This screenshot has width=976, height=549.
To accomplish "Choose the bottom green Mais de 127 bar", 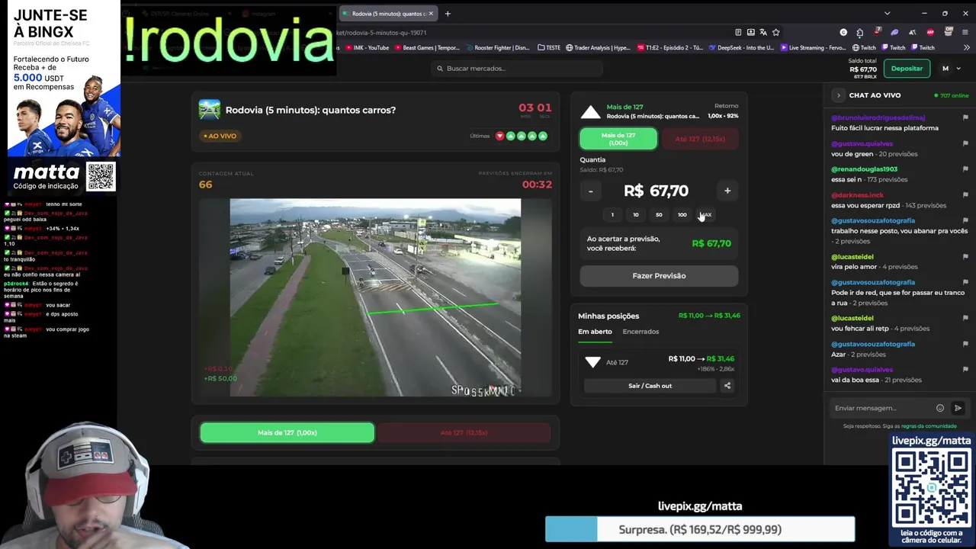I will (x=287, y=432).
